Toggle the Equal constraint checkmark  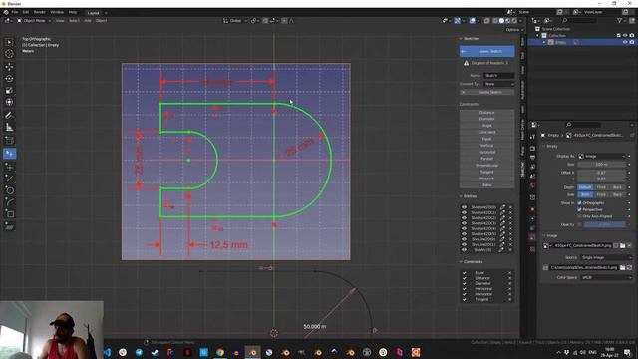(x=465, y=272)
